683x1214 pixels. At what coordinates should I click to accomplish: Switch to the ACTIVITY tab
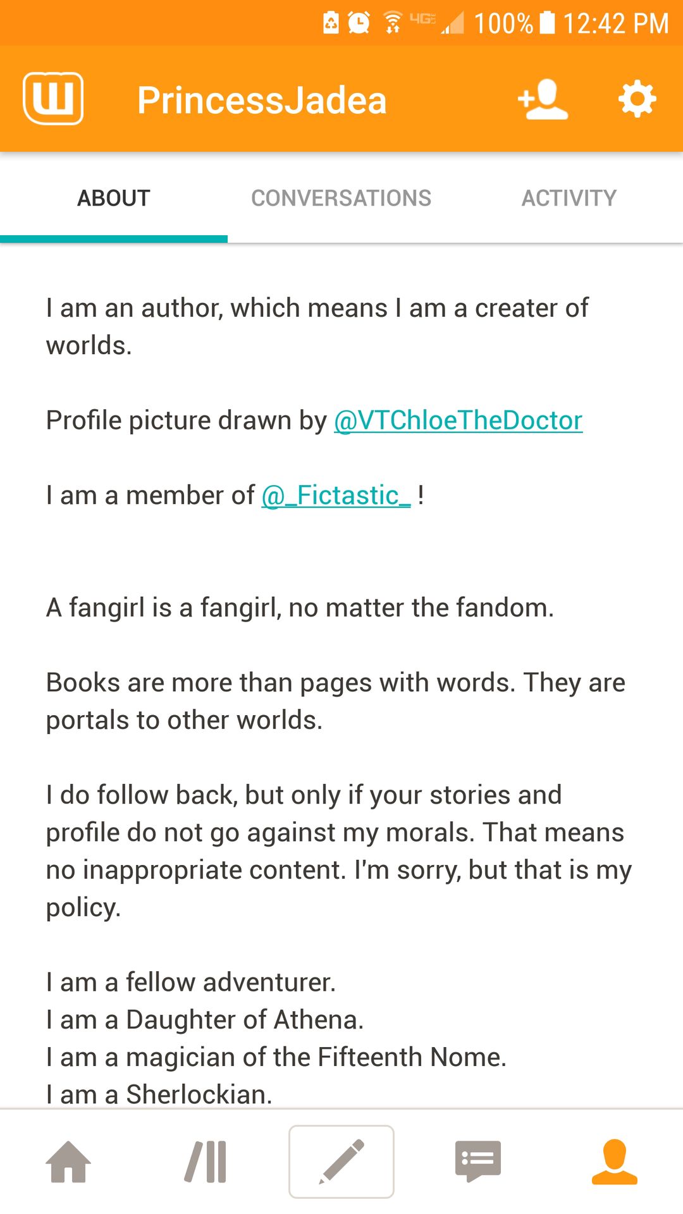tap(569, 198)
